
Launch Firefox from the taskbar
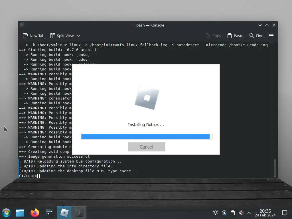pyautogui.click(x=35, y=213)
